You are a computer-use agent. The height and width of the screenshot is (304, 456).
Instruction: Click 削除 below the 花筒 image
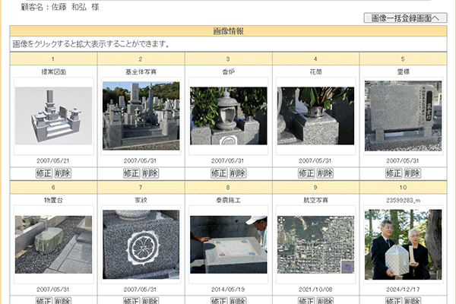[x=325, y=173]
